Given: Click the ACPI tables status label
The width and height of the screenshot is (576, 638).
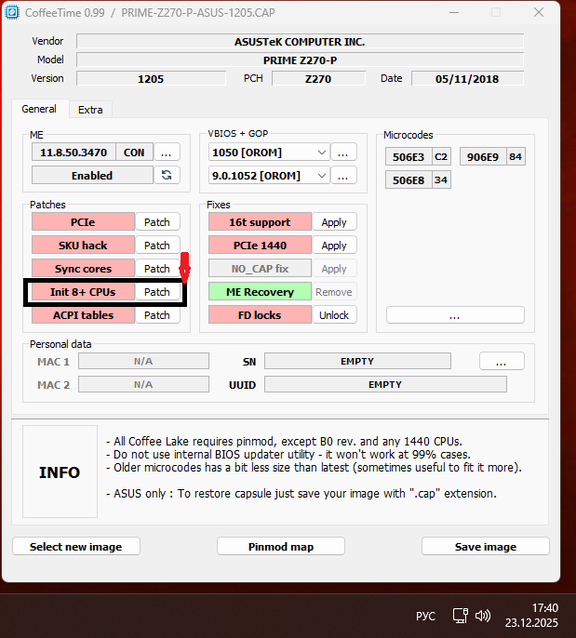Looking at the screenshot, I should pyautogui.click(x=83, y=315).
